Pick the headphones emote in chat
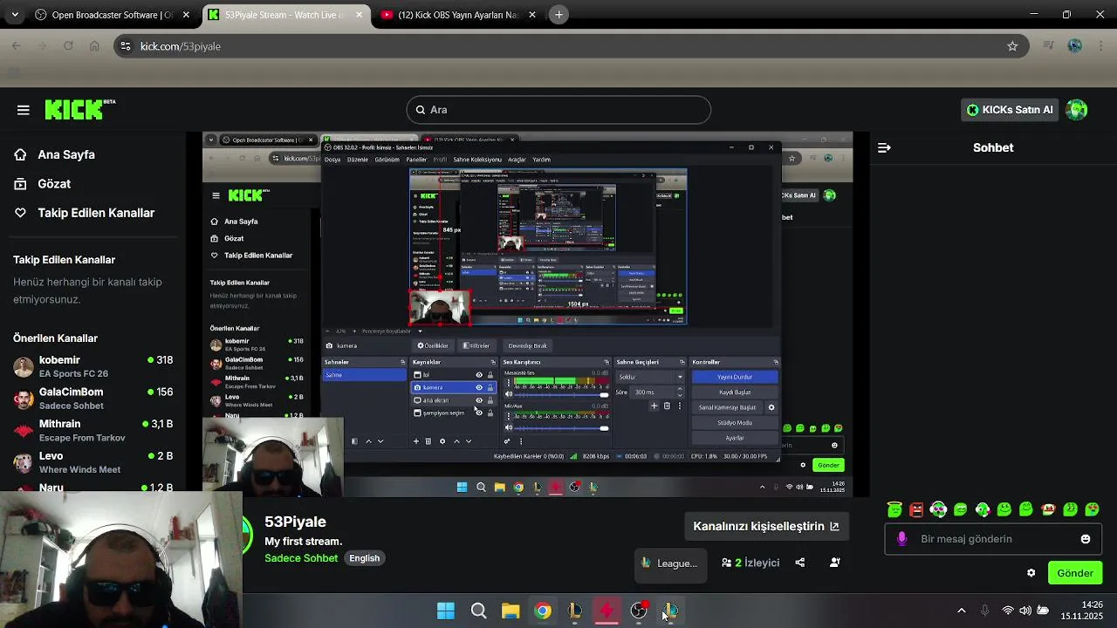Image resolution: width=1117 pixels, height=628 pixels. click(x=938, y=509)
